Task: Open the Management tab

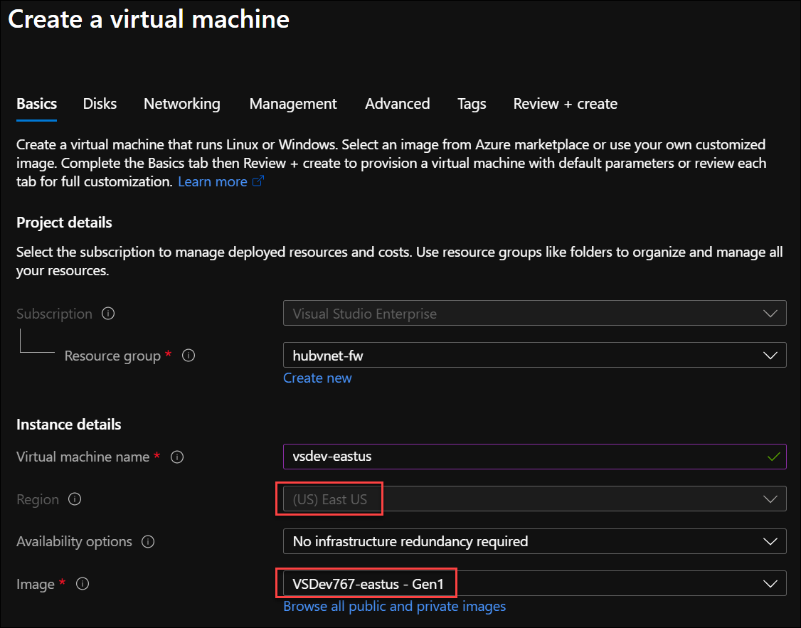Action: pyautogui.click(x=293, y=104)
